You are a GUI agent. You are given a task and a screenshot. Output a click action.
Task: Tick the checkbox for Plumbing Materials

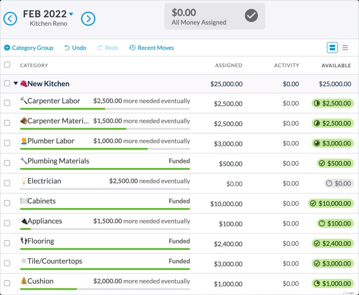click(7, 163)
